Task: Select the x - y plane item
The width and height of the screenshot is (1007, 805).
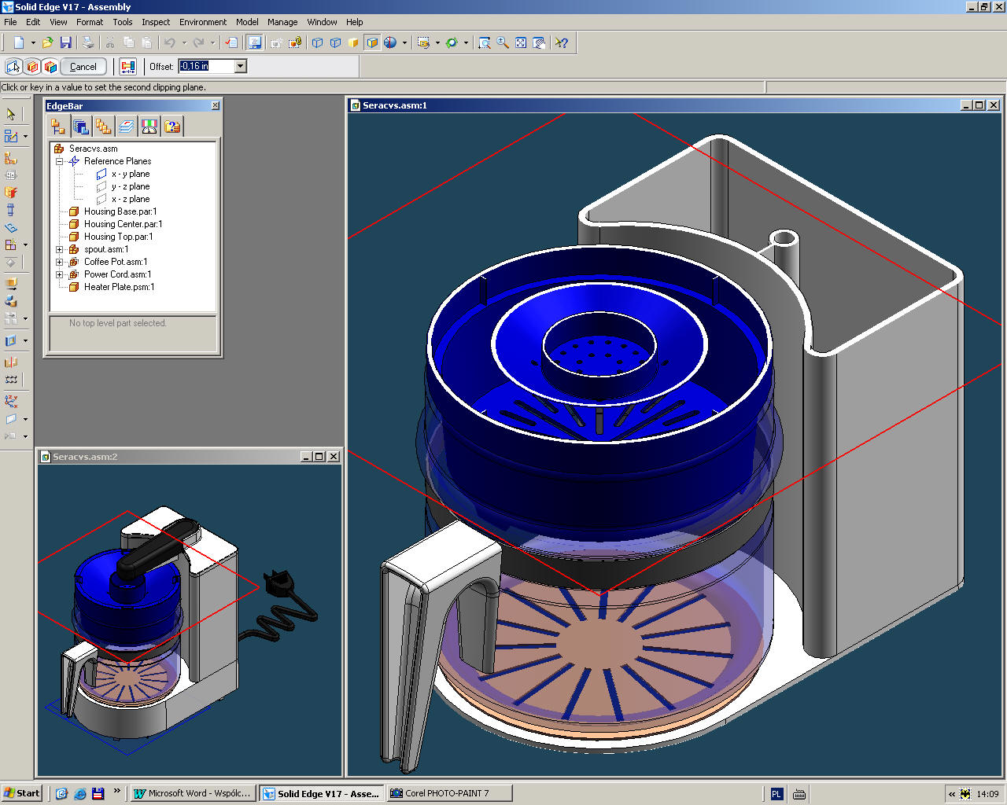Action: 130,174
